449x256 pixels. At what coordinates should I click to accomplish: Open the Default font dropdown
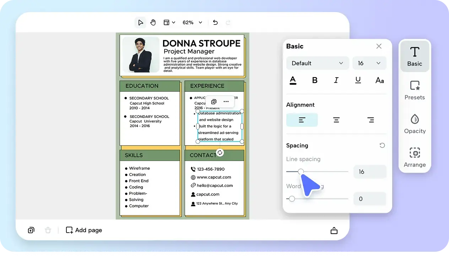pos(317,63)
